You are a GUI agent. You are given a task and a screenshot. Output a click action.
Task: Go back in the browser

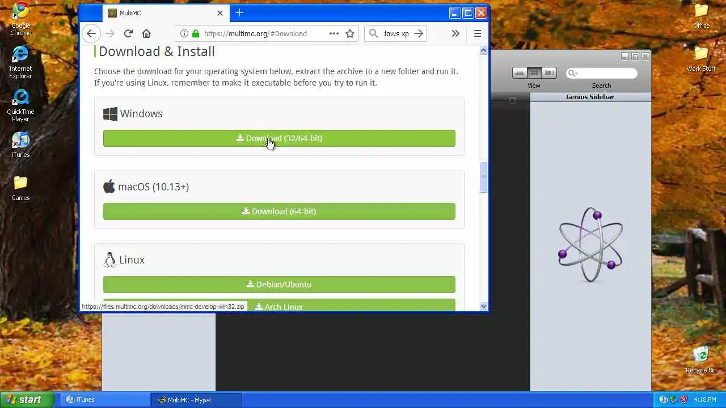[91, 33]
